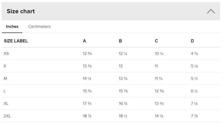Click the Size chart heading text
The width and height of the screenshot is (224, 130).
tap(21, 11)
